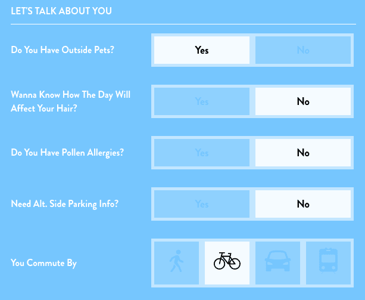Answer Yes to having outside pets
Viewport: 365px width, 300px height.
tap(202, 50)
